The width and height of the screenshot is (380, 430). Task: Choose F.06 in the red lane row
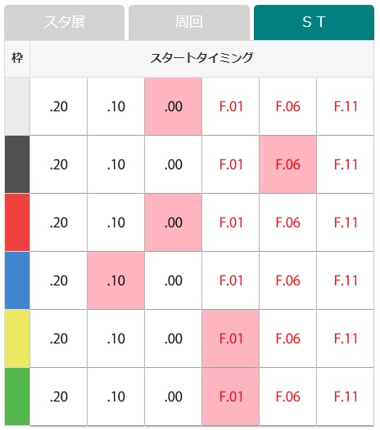coord(288,222)
